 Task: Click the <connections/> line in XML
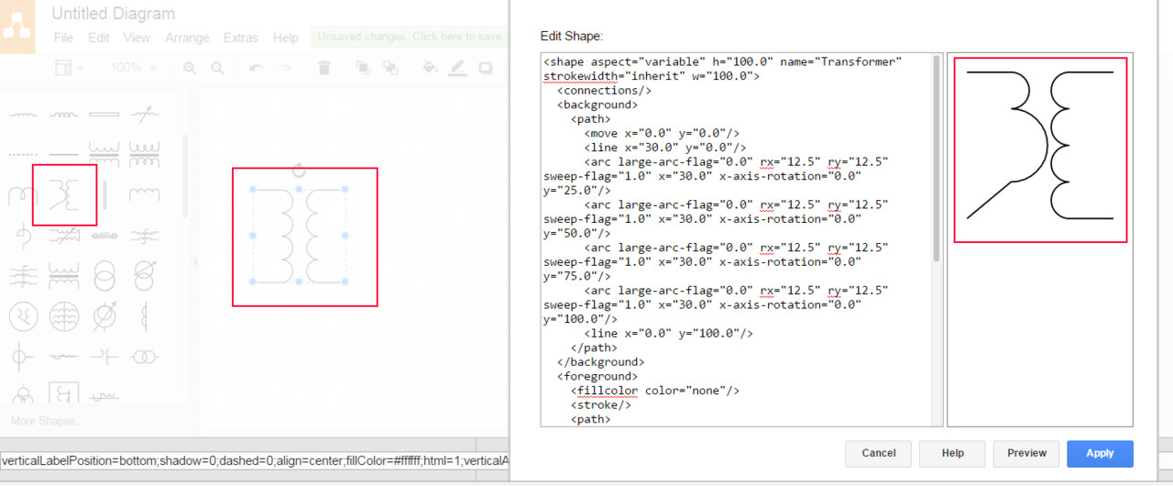(x=605, y=90)
